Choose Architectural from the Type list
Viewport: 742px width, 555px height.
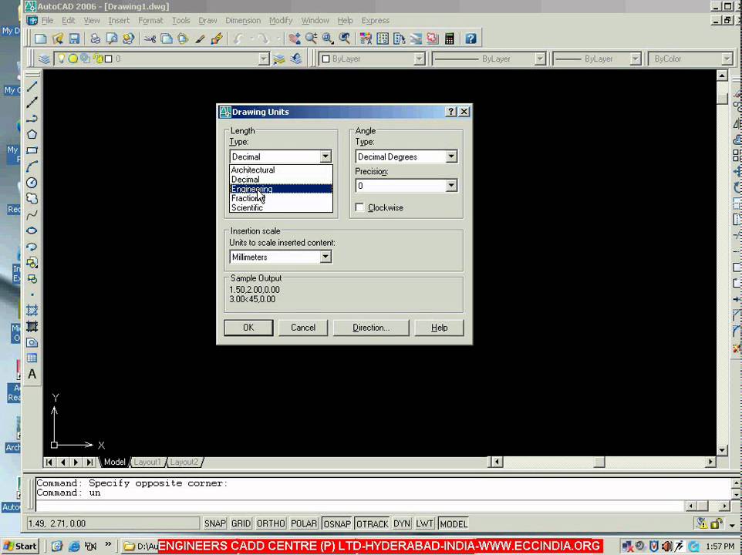(281, 170)
